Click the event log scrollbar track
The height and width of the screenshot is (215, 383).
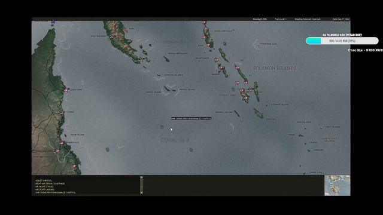141,185
